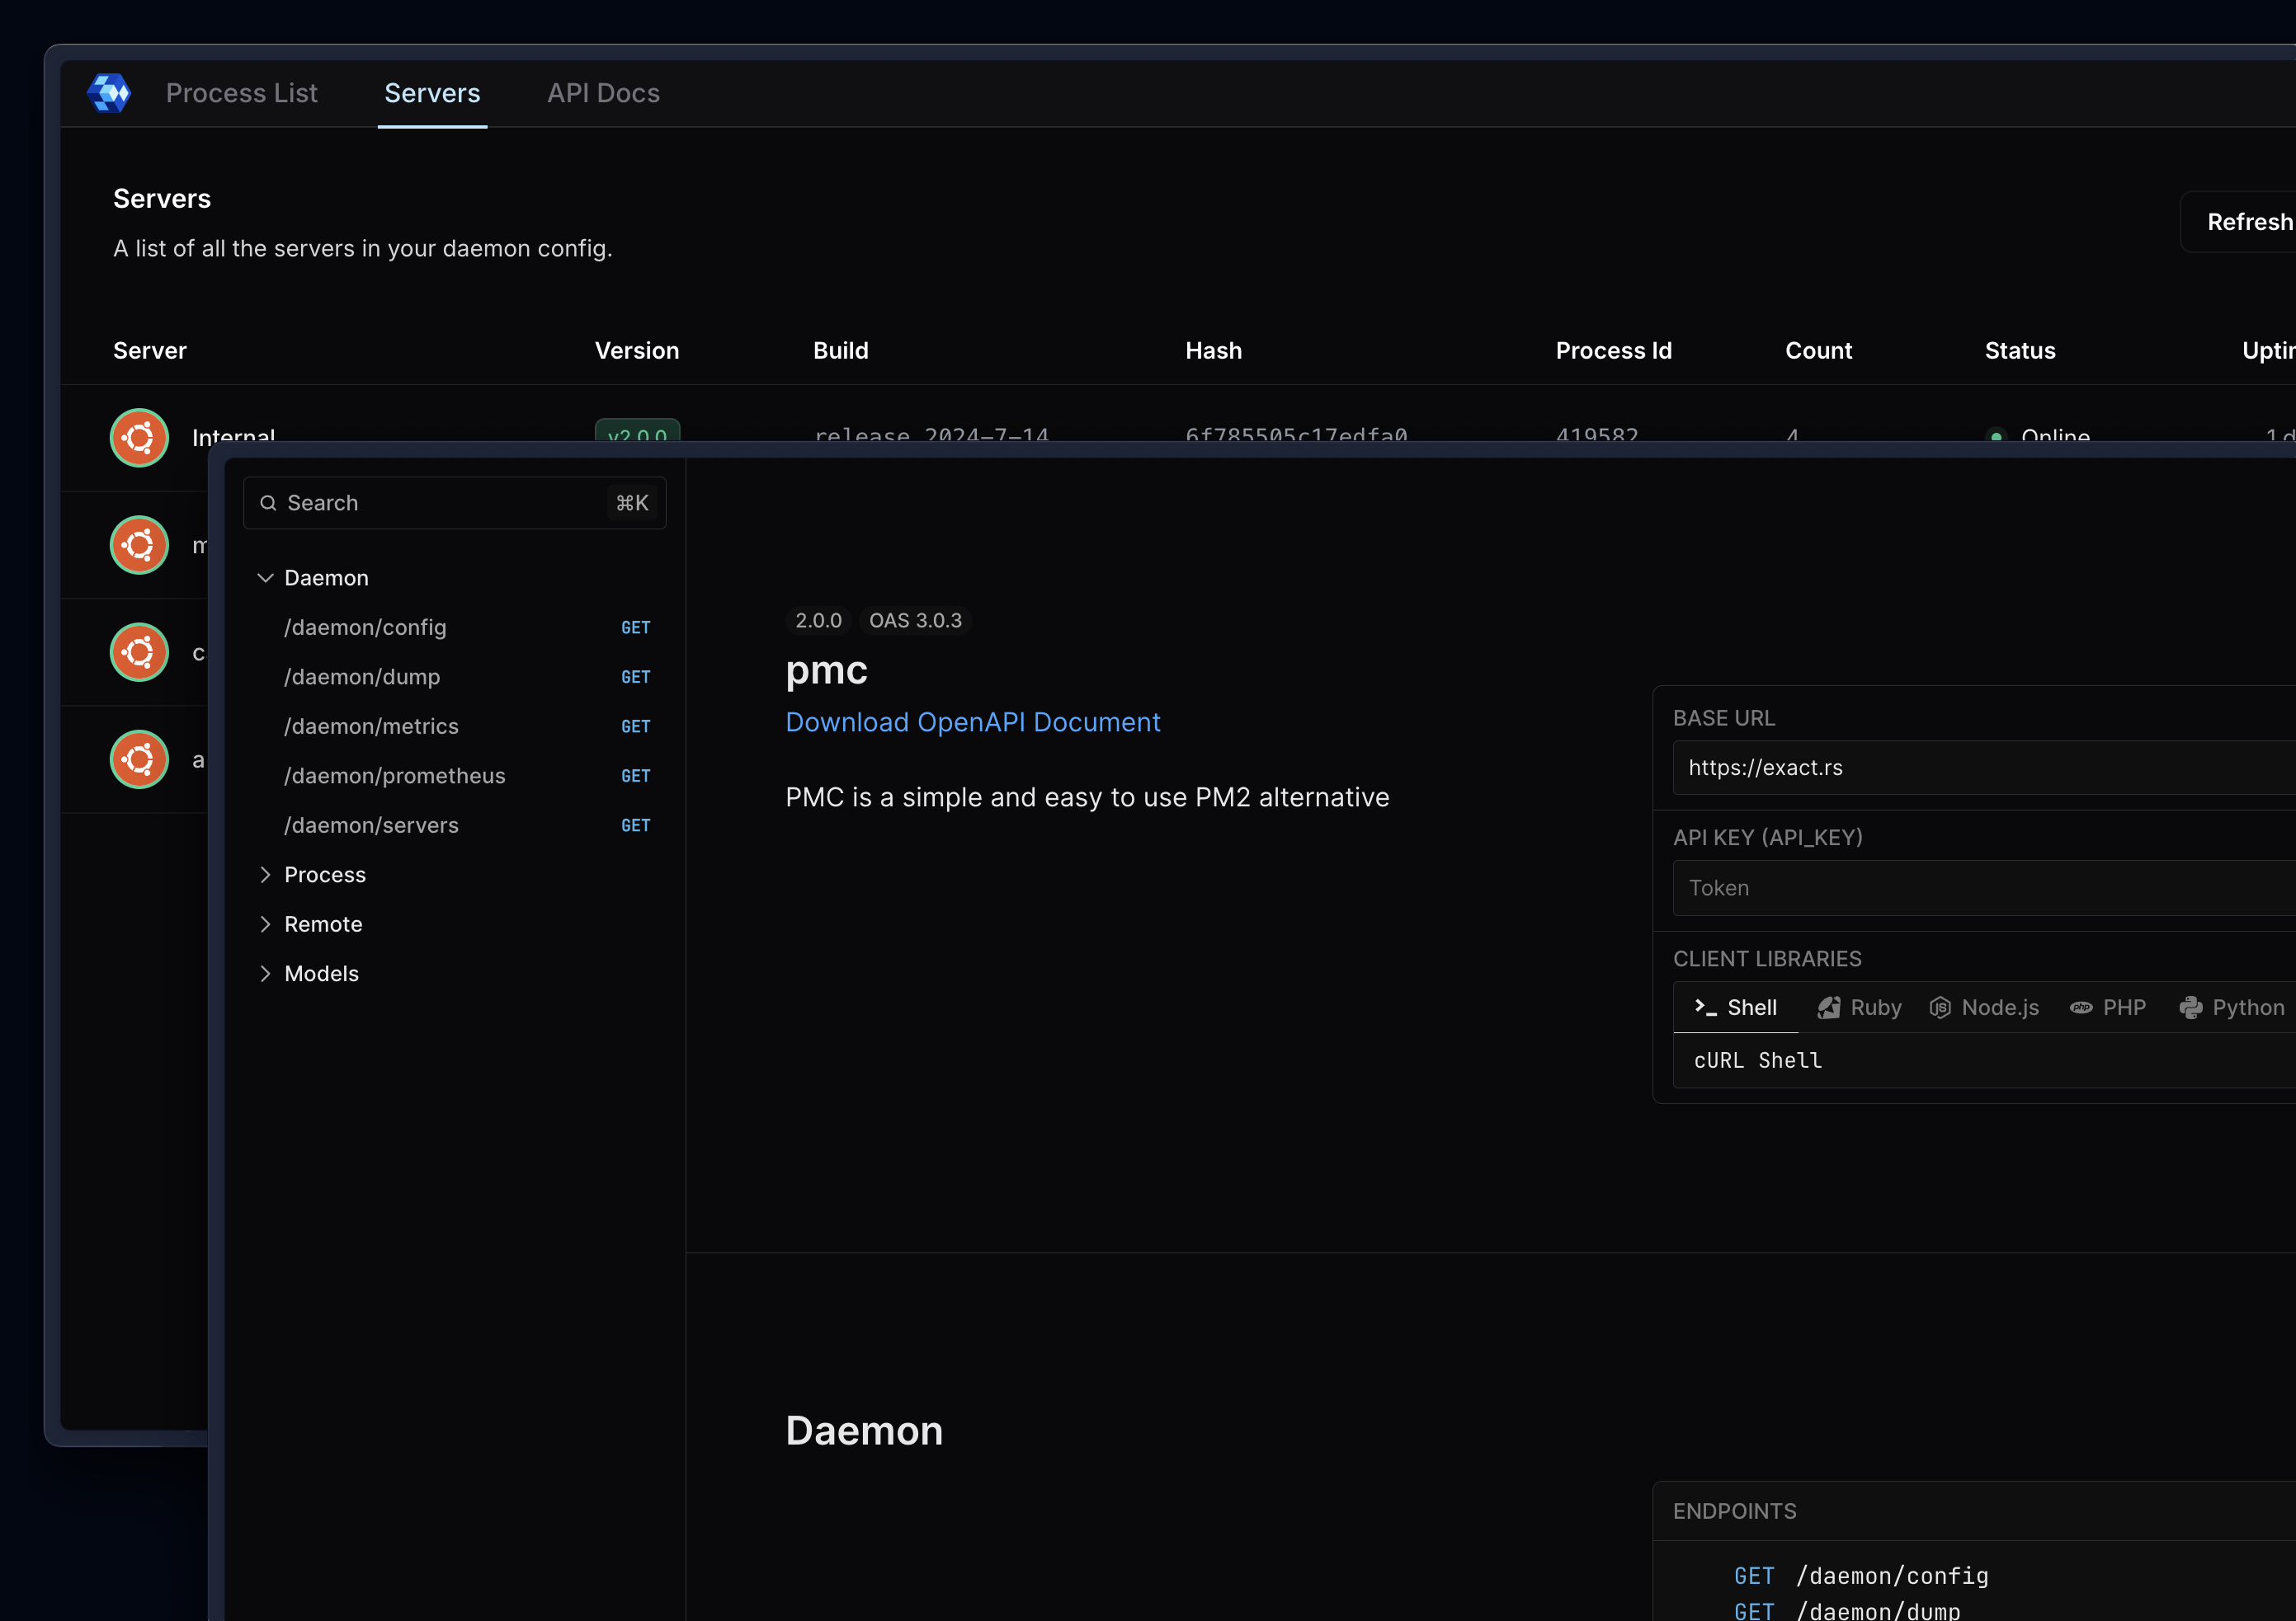Open the API Docs tab

pos(603,93)
